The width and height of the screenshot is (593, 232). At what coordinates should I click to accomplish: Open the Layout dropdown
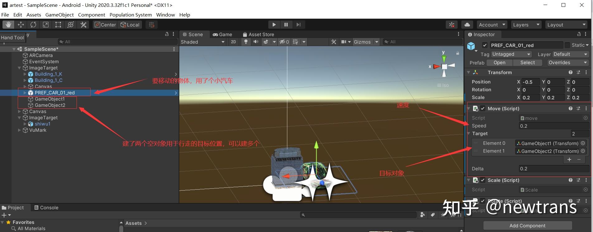coord(567,25)
